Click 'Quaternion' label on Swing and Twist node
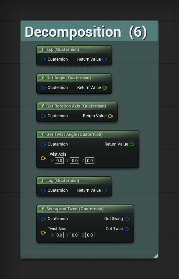 (58, 219)
